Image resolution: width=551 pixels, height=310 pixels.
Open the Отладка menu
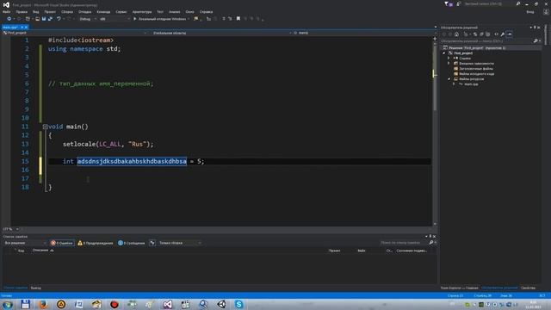coord(85,12)
